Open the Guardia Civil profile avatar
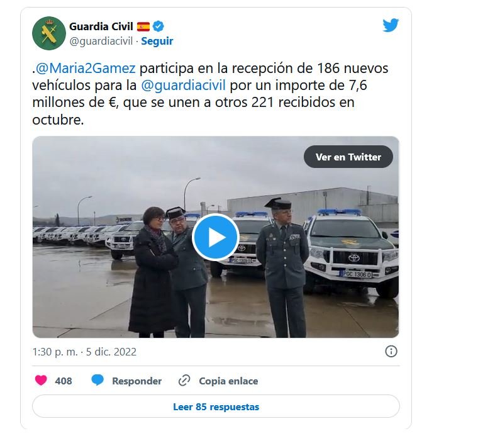 coord(49,33)
